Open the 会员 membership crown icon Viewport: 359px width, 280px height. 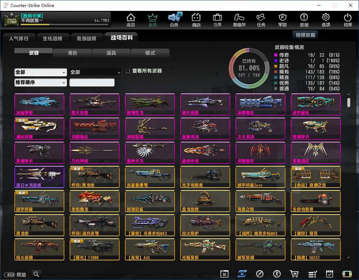153,20
